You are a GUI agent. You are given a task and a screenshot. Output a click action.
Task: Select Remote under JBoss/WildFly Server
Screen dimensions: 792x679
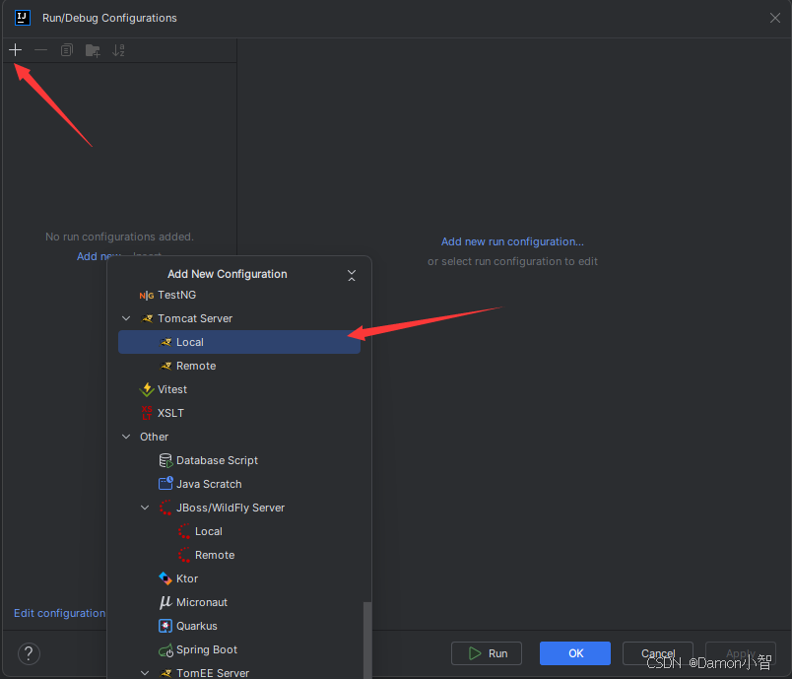coord(239,555)
